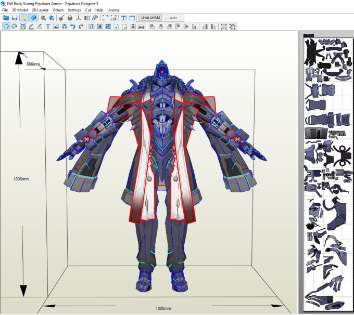Open a file with the folder icon
The height and width of the screenshot is (315, 354).
[x=6, y=18]
